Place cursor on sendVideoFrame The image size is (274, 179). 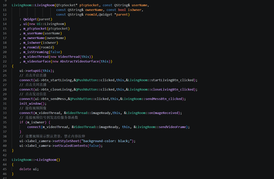click(172, 127)
